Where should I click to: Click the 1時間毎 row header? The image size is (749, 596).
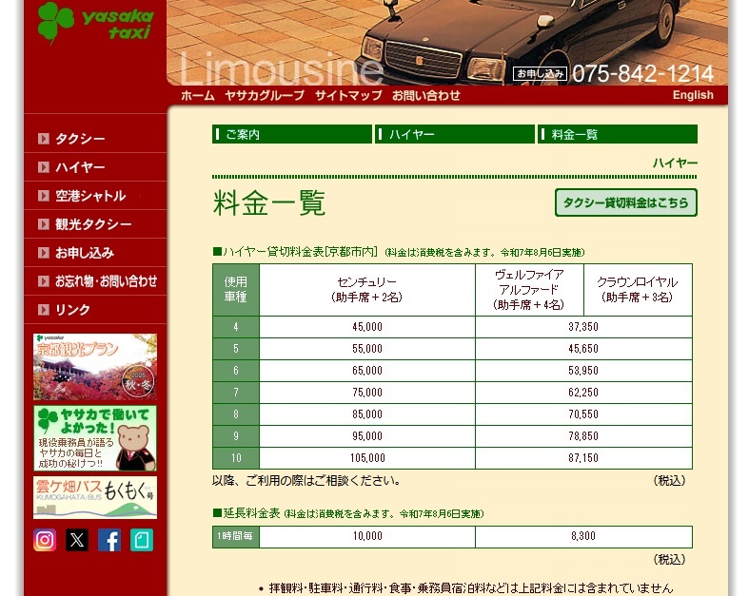pyautogui.click(x=235, y=536)
